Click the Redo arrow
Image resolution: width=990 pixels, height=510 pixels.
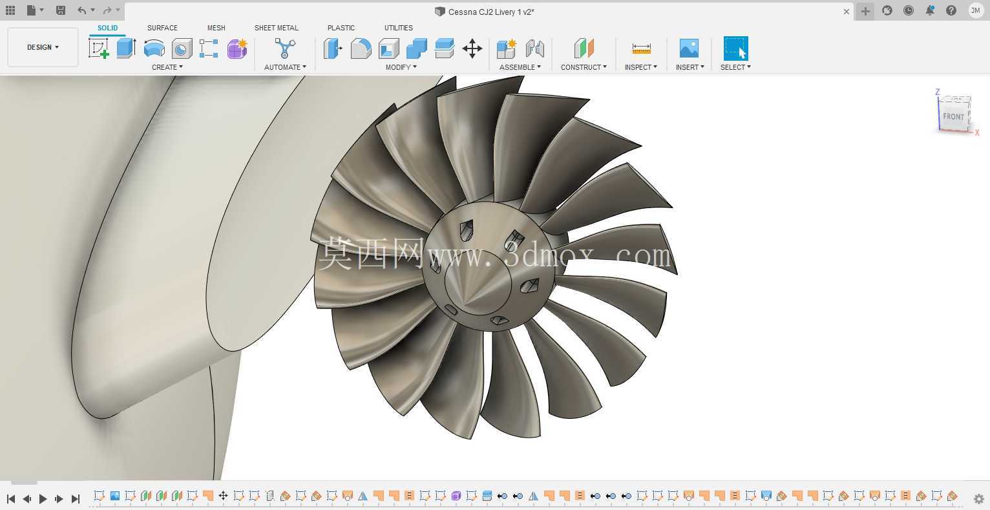click(x=107, y=10)
